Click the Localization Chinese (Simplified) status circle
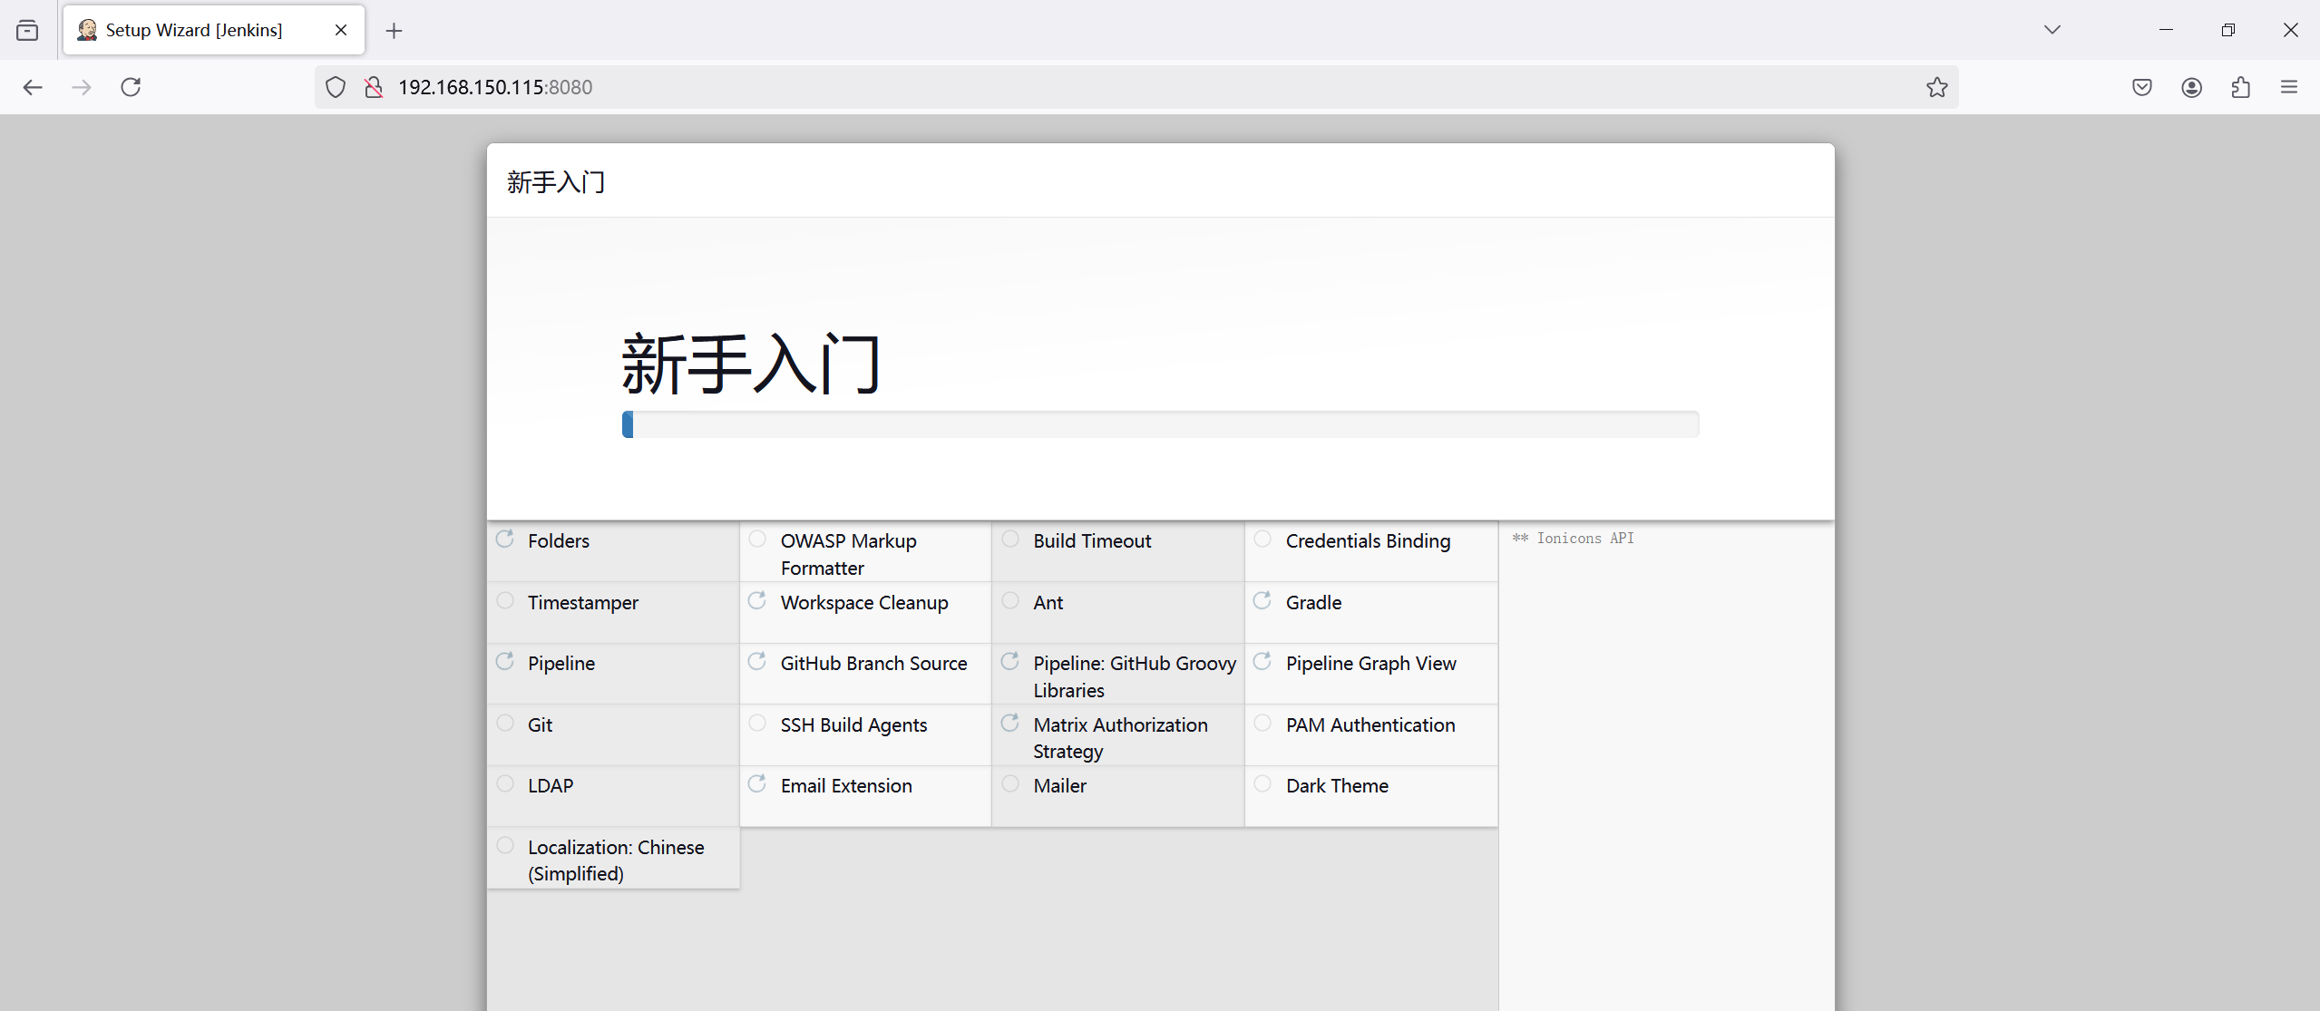Viewport: 2320px width, 1011px height. (x=505, y=845)
